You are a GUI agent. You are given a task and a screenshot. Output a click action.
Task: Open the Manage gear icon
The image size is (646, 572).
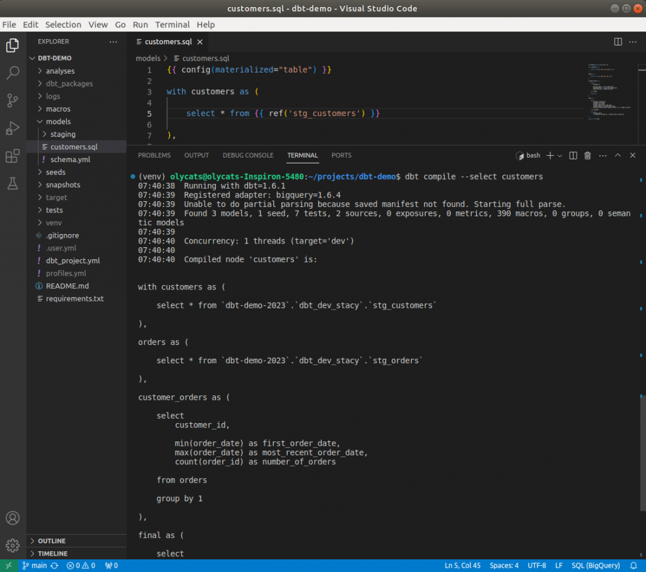[13, 546]
